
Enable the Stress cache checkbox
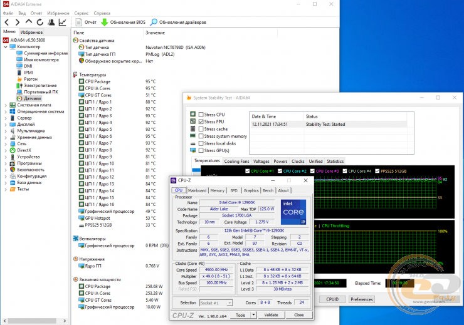pos(201,129)
